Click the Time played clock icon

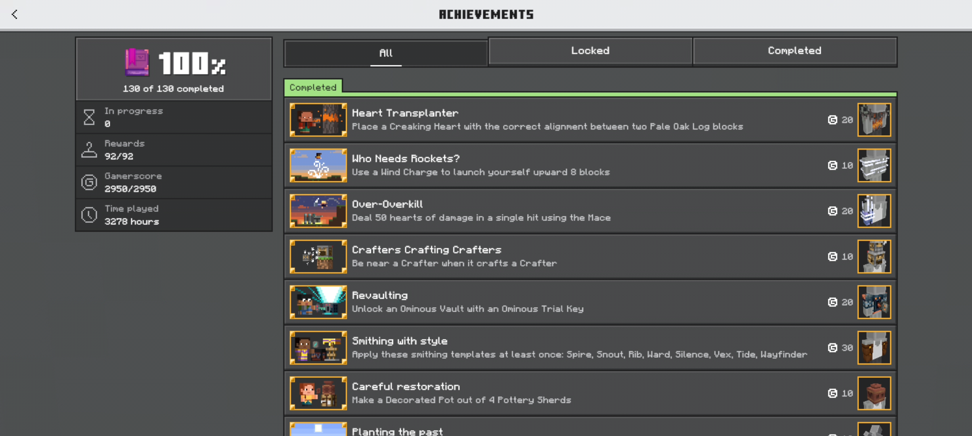pos(89,215)
